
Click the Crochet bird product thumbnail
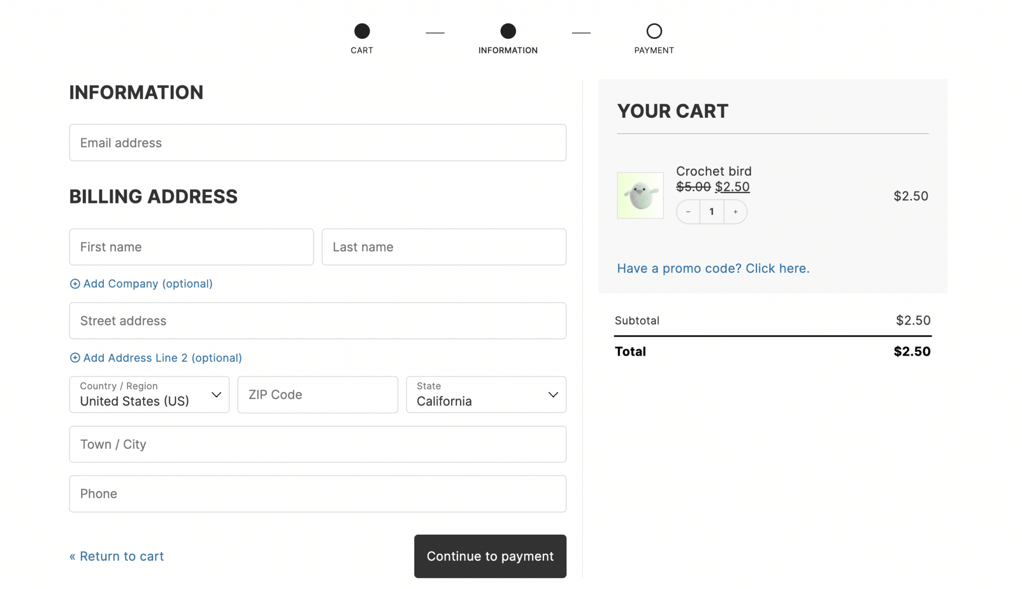click(x=640, y=195)
